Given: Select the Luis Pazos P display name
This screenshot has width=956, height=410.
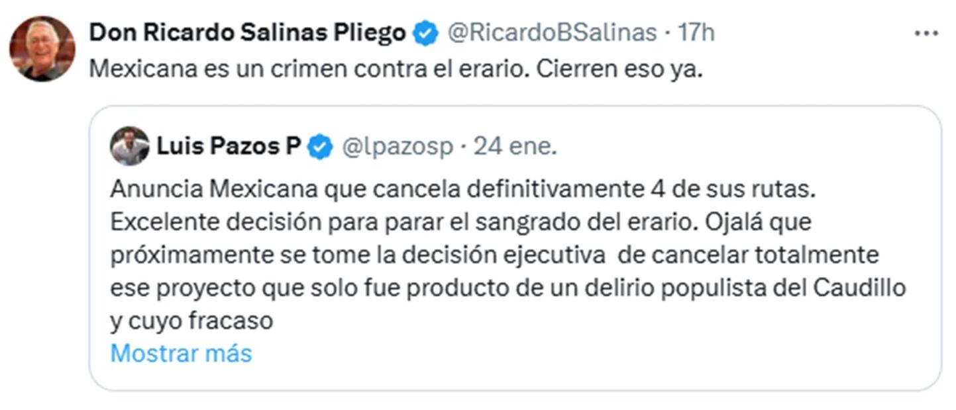Looking at the screenshot, I should tap(229, 146).
